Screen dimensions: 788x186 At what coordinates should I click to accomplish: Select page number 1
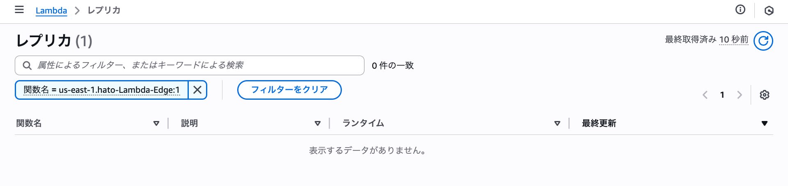pyautogui.click(x=722, y=95)
